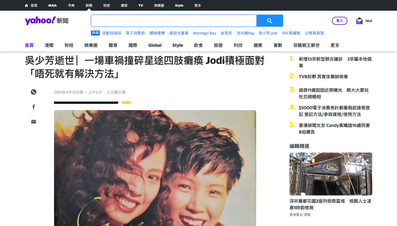397x226 pixels.
Task: Open 體育 in top navigation bar
Action: 124,6
